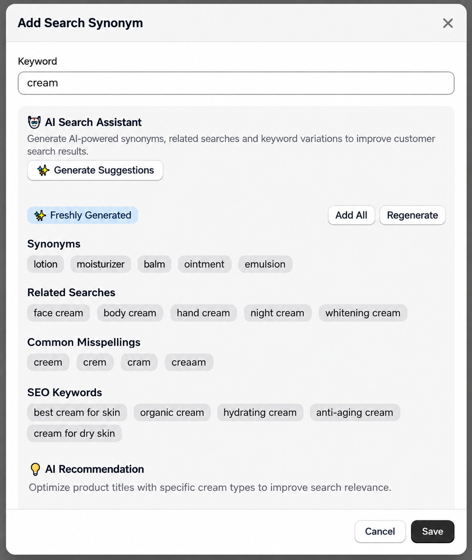Screen dimensions: 472x560
Task: Pick the crem misspelling chip
Action: (95, 362)
